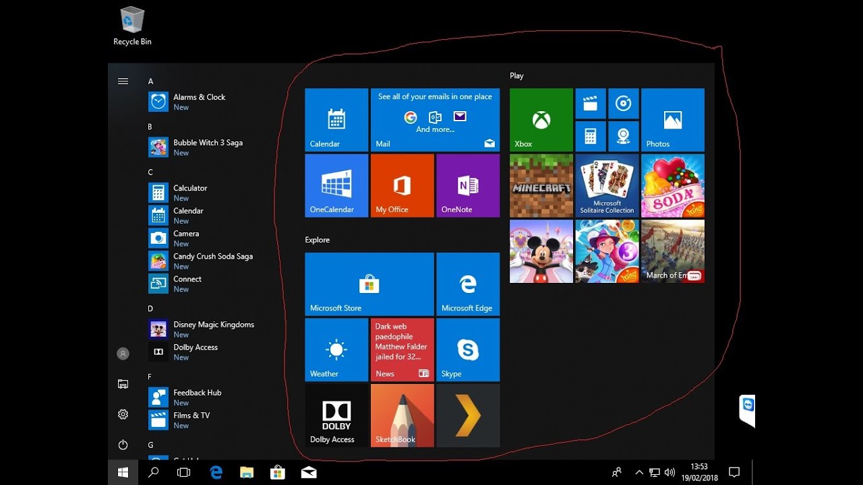Image resolution: width=863 pixels, height=485 pixels.
Task: Open the Weather tile
Action: pyautogui.click(x=336, y=350)
